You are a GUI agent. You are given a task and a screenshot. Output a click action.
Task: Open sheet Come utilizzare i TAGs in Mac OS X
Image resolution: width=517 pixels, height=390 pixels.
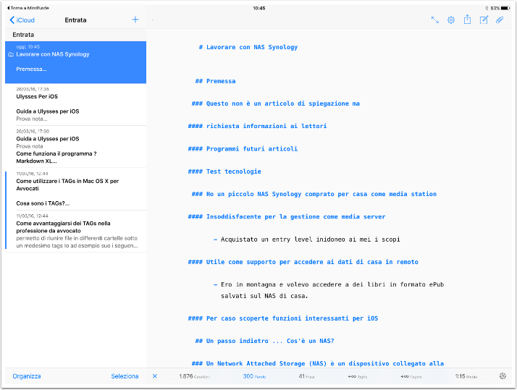coord(76,189)
